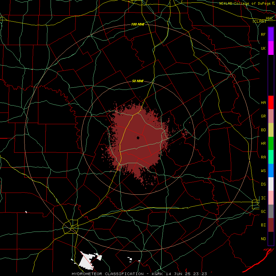Click the yellow BD legend color swatch
The image size is (276, 276).
(271, 130)
